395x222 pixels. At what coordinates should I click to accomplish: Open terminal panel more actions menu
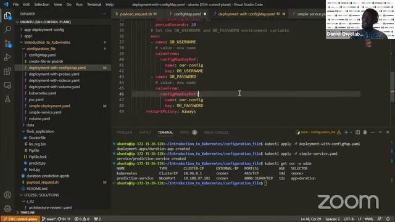(373, 132)
